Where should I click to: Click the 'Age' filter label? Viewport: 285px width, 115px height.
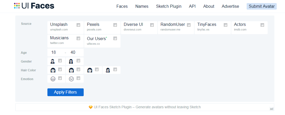coord(24,53)
